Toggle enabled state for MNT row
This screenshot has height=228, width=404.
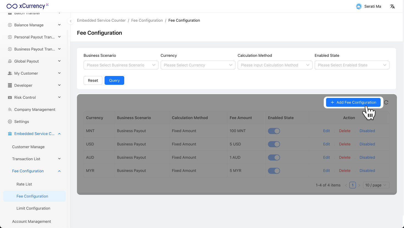(x=274, y=131)
